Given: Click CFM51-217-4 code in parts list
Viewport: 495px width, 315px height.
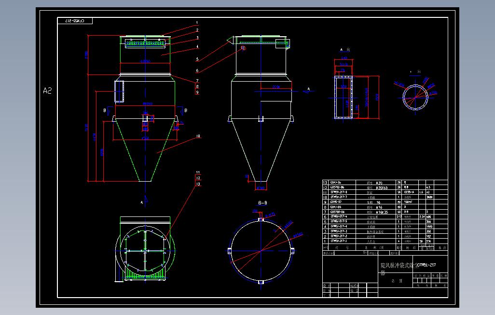Looking at the screenshot, I should 339,227.
